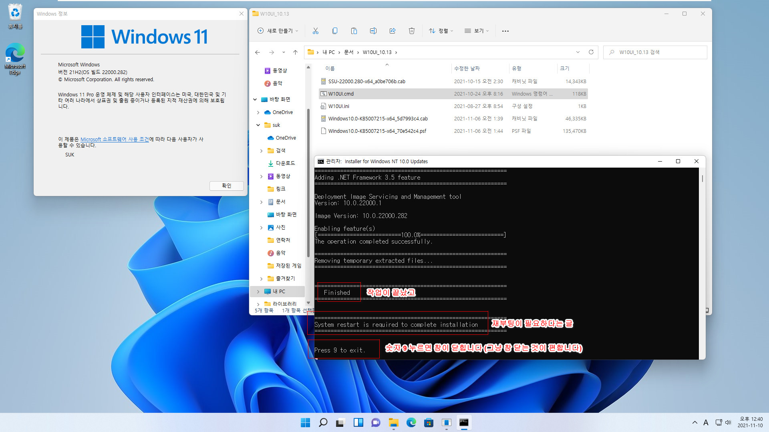Image resolution: width=769 pixels, height=432 pixels.
Task: Select W10UI.ini file
Action: tap(453, 106)
